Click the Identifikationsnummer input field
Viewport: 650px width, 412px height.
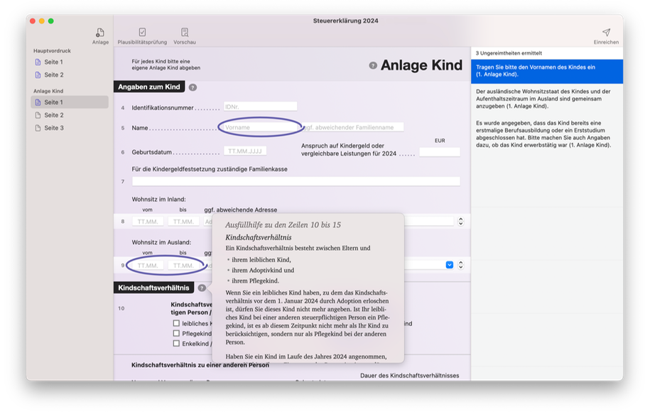point(259,107)
